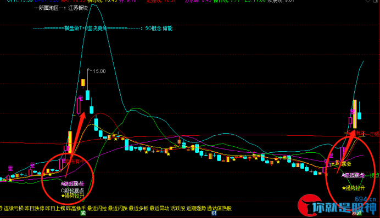Open the 最近闪拉 tab

pos(97,208)
